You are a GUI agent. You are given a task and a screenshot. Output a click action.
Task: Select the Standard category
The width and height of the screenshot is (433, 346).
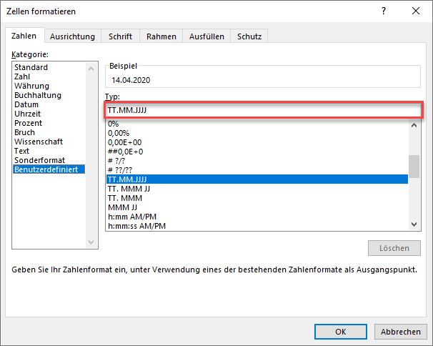pos(49,67)
